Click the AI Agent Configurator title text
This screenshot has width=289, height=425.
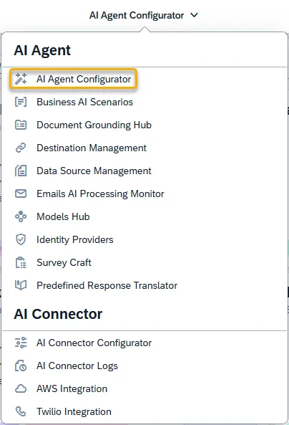(x=137, y=15)
